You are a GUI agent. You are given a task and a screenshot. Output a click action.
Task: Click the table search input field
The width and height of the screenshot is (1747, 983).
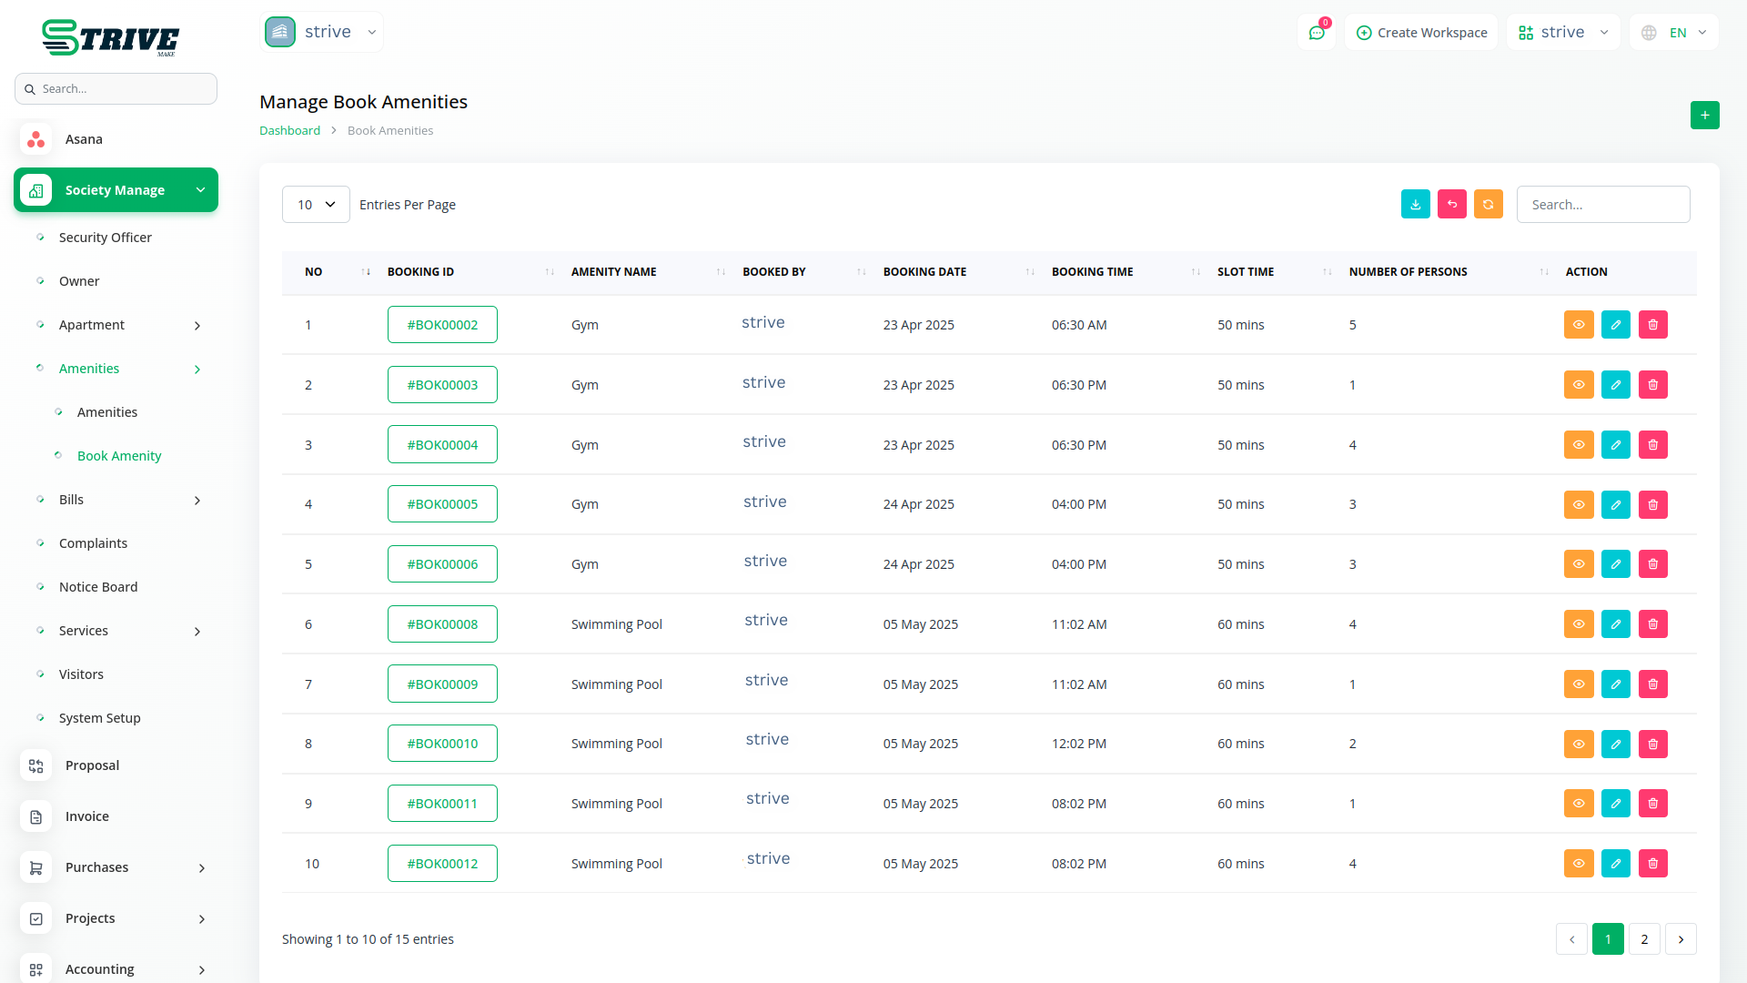tap(1602, 205)
